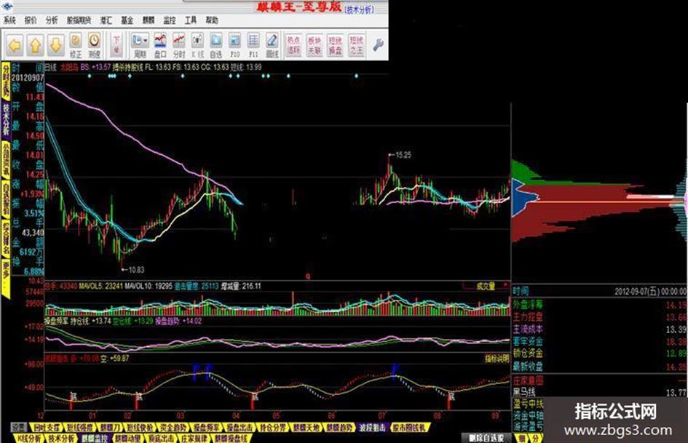688x443 pixels.
Task: Click the 主力控盘 row in data panel
Action: point(600,316)
